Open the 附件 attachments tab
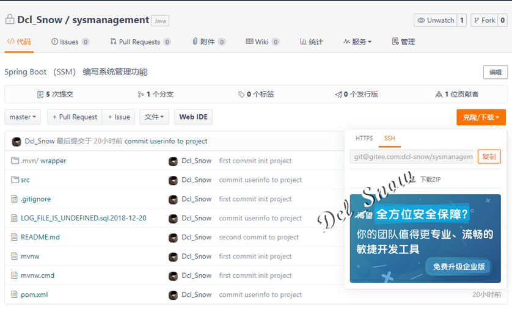 209,42
